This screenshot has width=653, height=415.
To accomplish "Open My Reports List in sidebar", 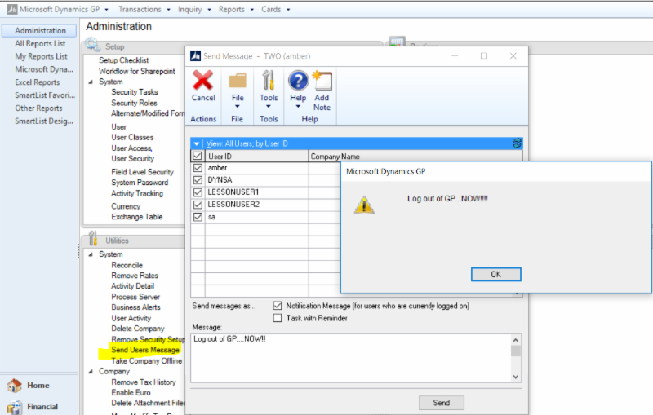I will pos(41,56).
